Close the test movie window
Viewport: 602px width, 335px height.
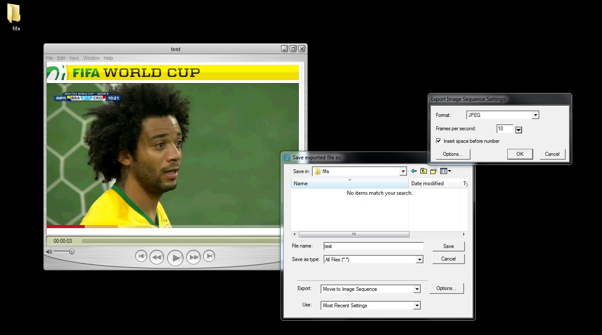click(302, 49)
